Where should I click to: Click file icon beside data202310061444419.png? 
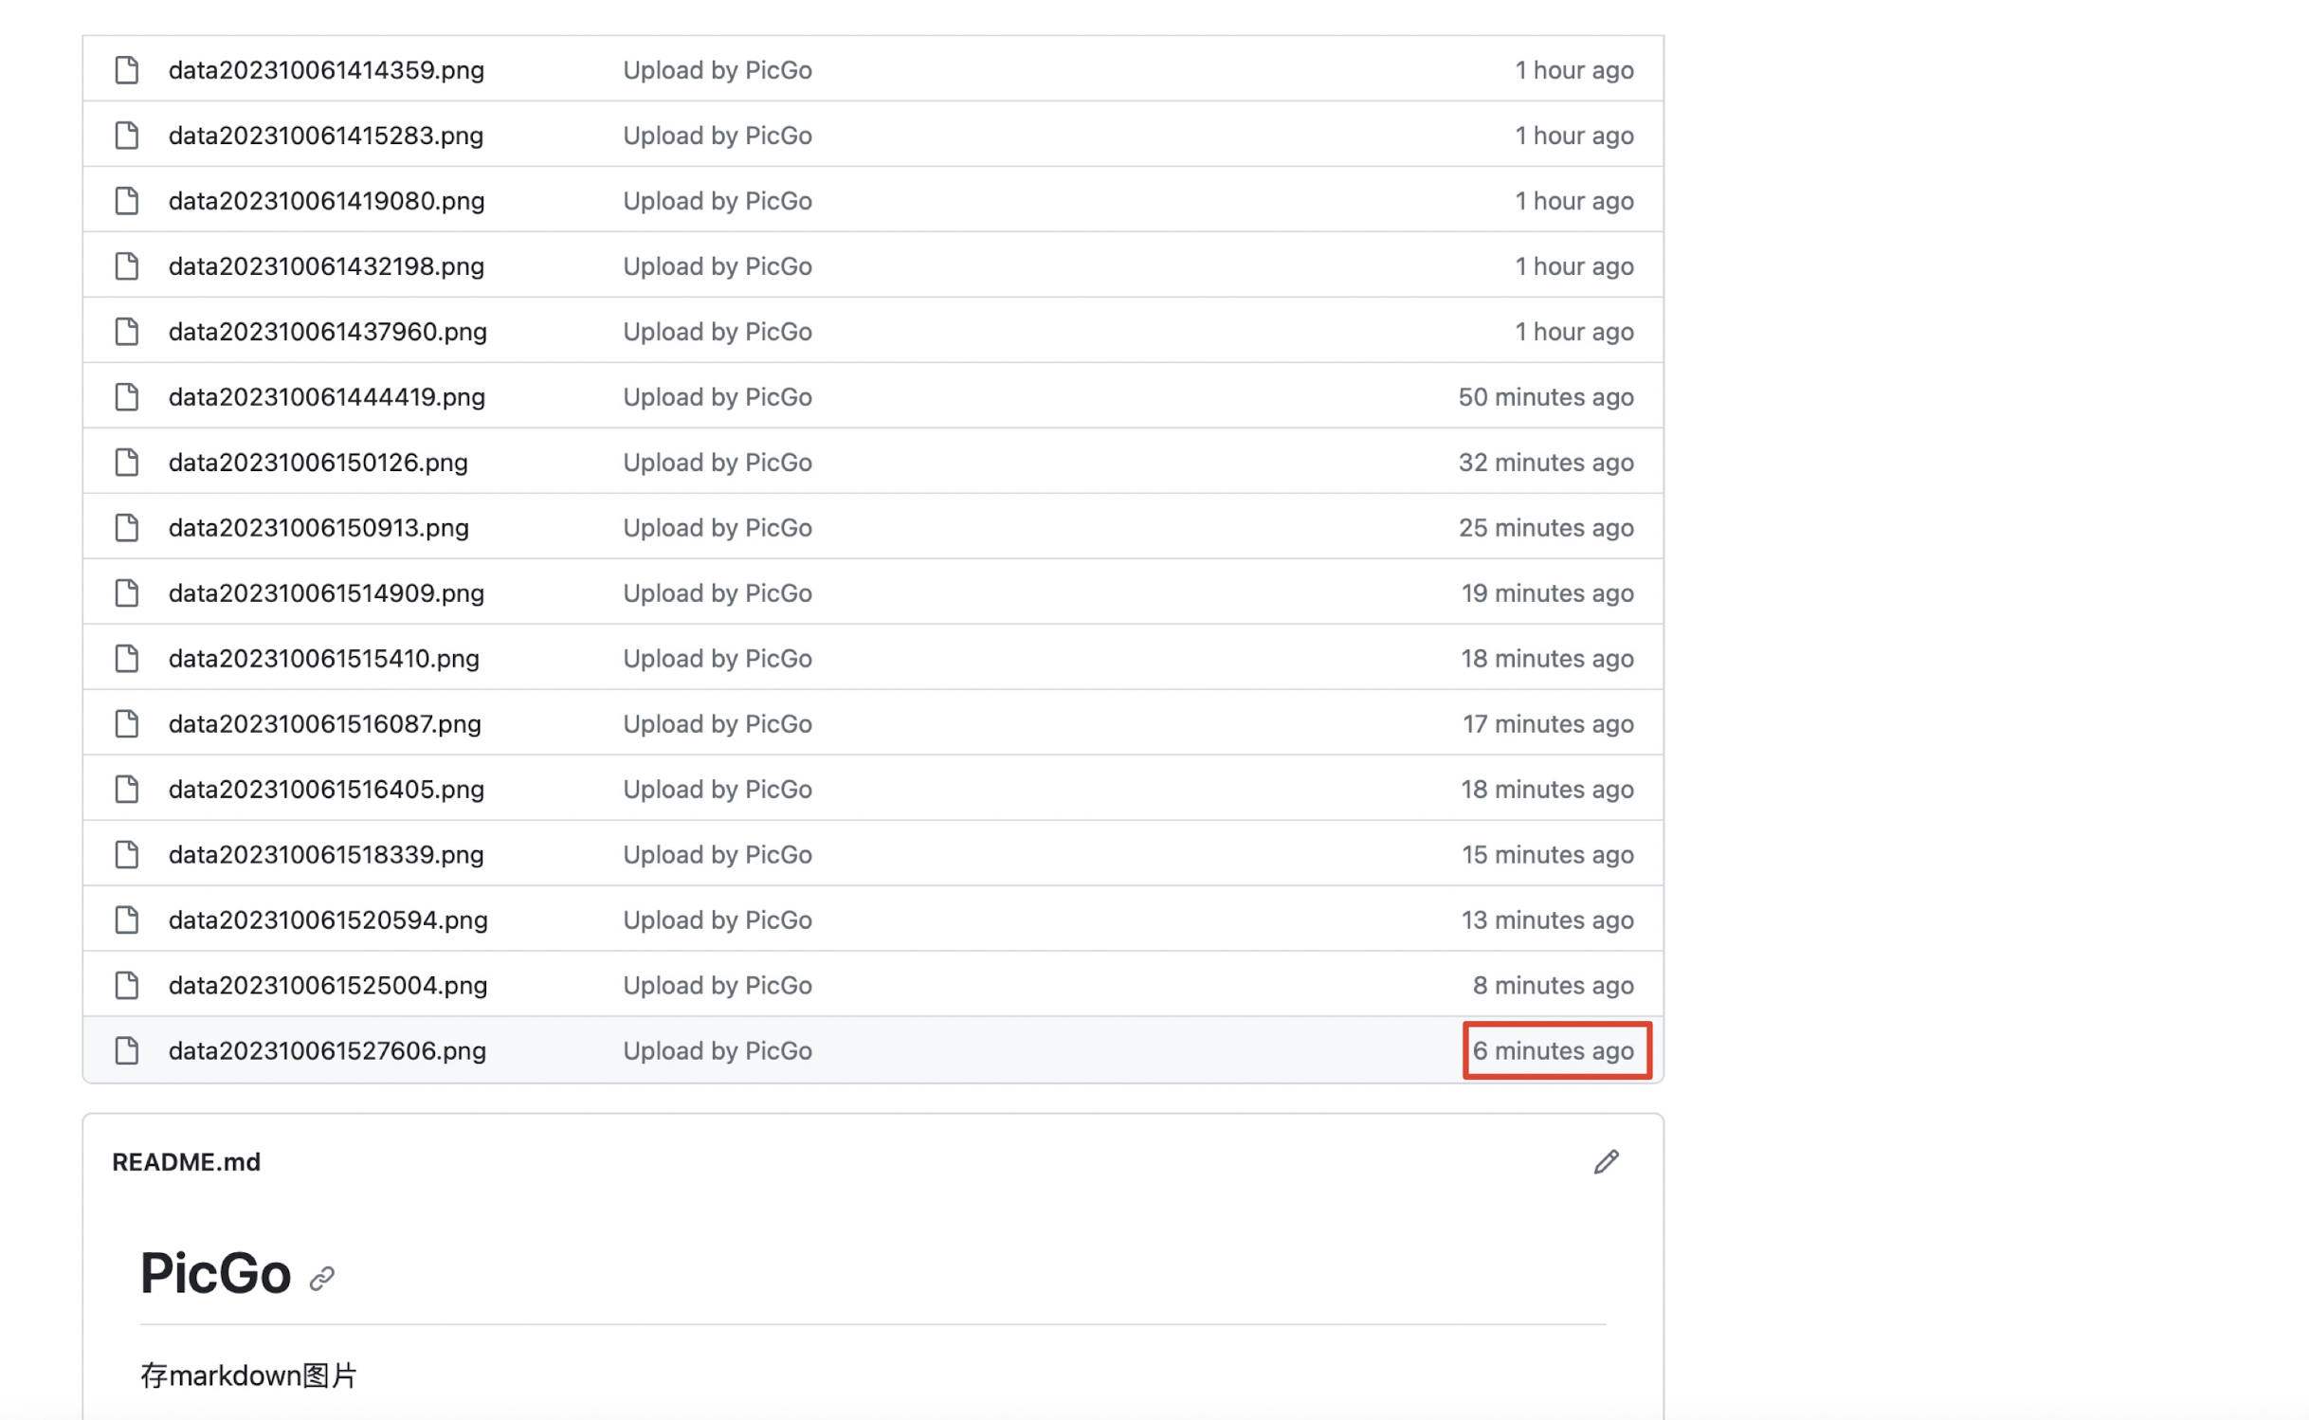(127, 397)
